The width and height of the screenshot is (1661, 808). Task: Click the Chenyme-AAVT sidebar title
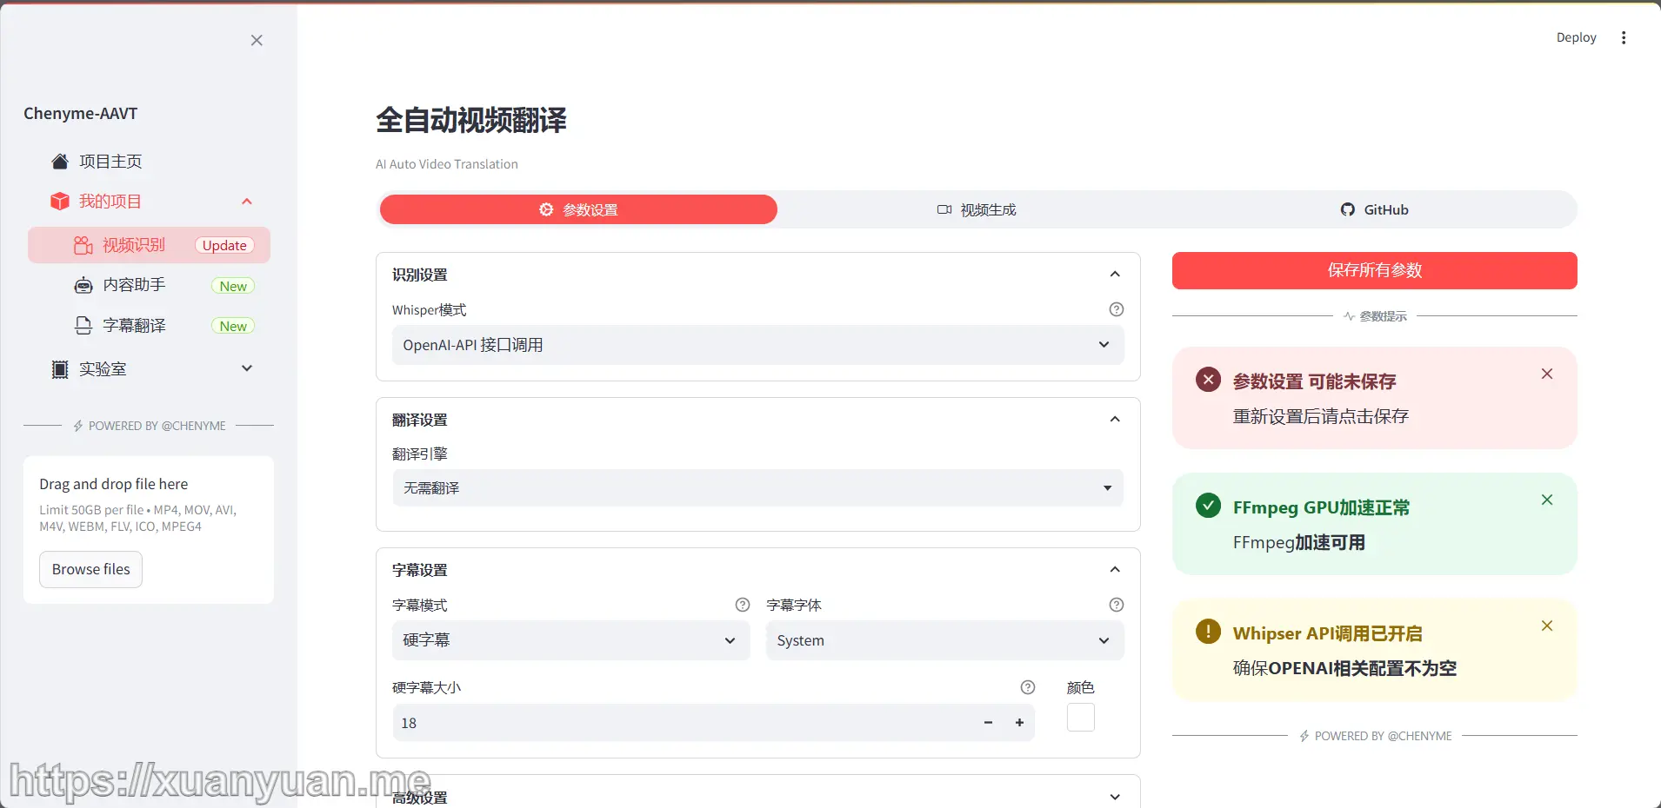81,114
